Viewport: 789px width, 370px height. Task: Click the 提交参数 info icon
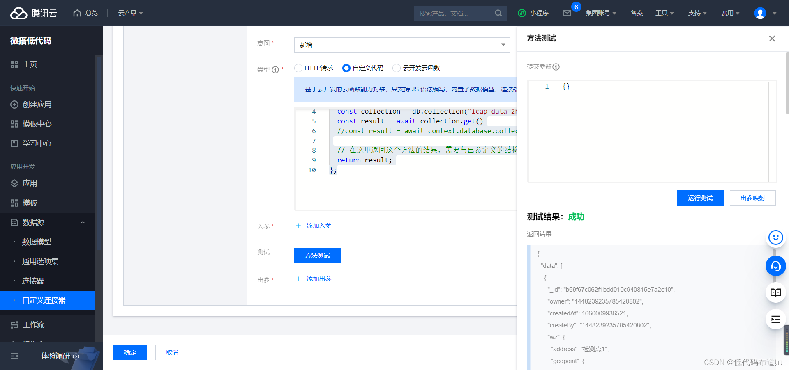(556, 67)
